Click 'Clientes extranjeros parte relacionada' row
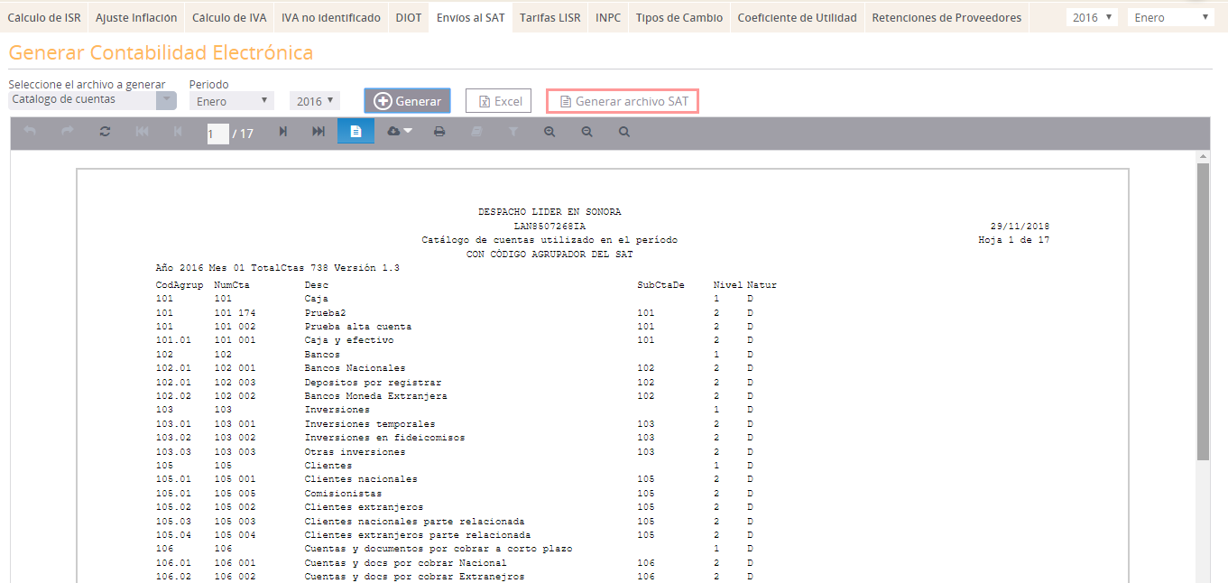The image size is (1228, 583). 466,535
